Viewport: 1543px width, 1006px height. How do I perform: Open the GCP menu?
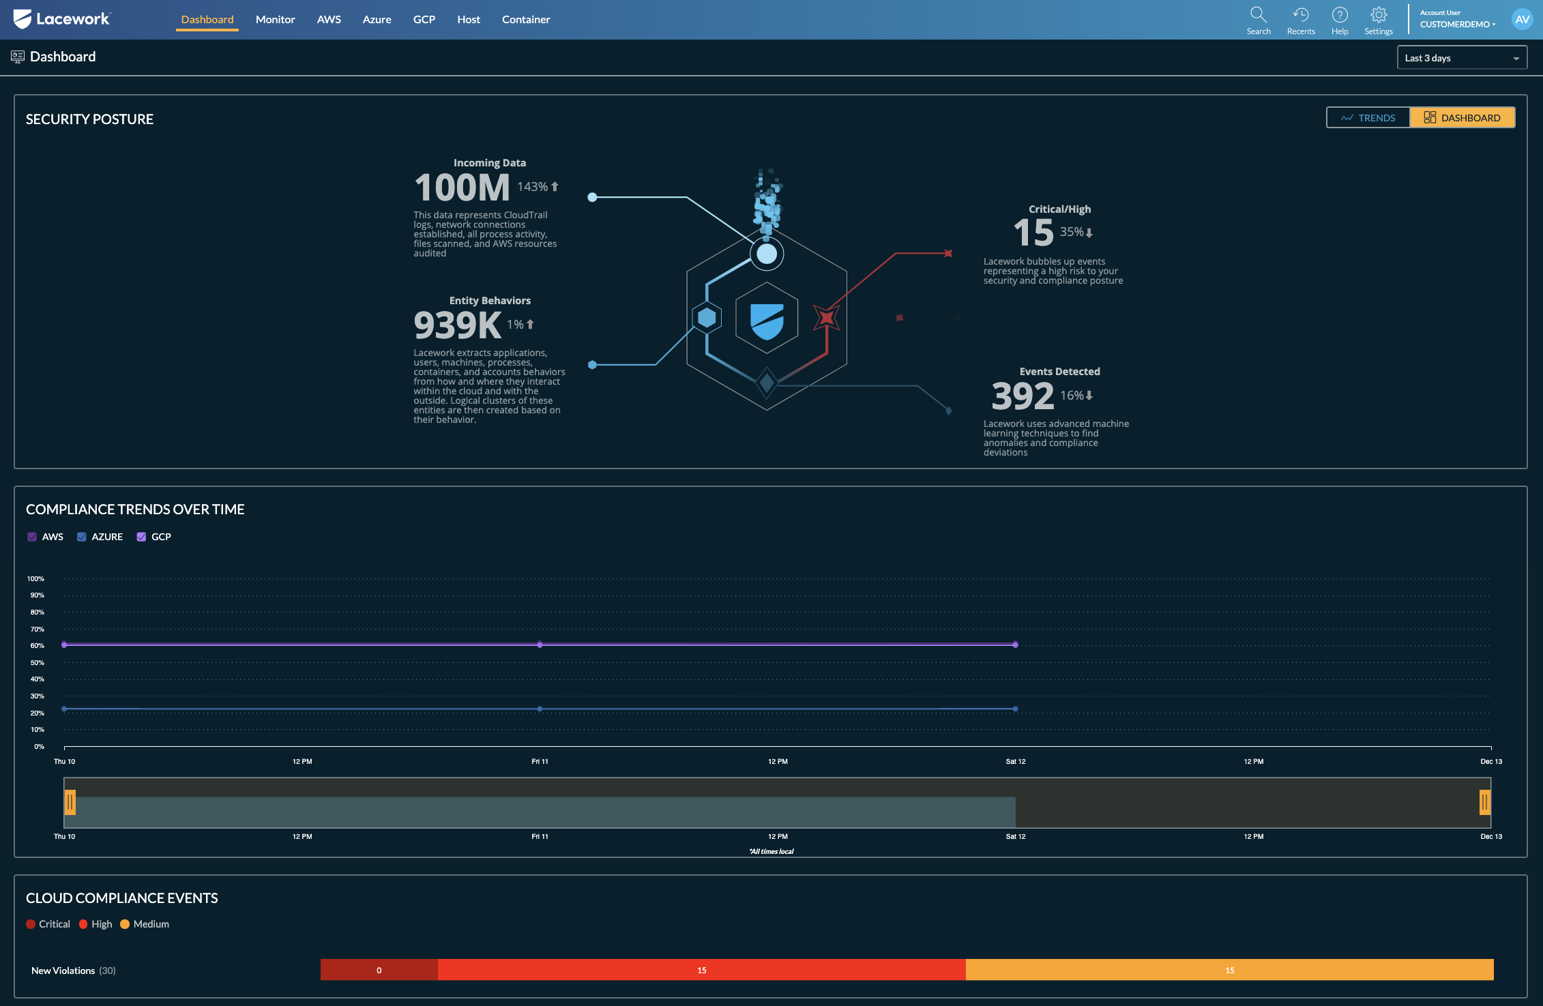tap(424, 19)
